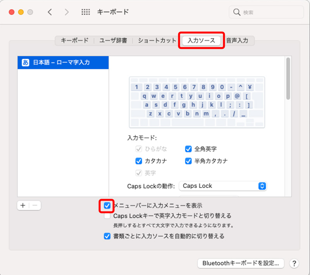The image size is (310, 275).
Task: Click the magnifier icon in the search field
Action: point(237,12)
